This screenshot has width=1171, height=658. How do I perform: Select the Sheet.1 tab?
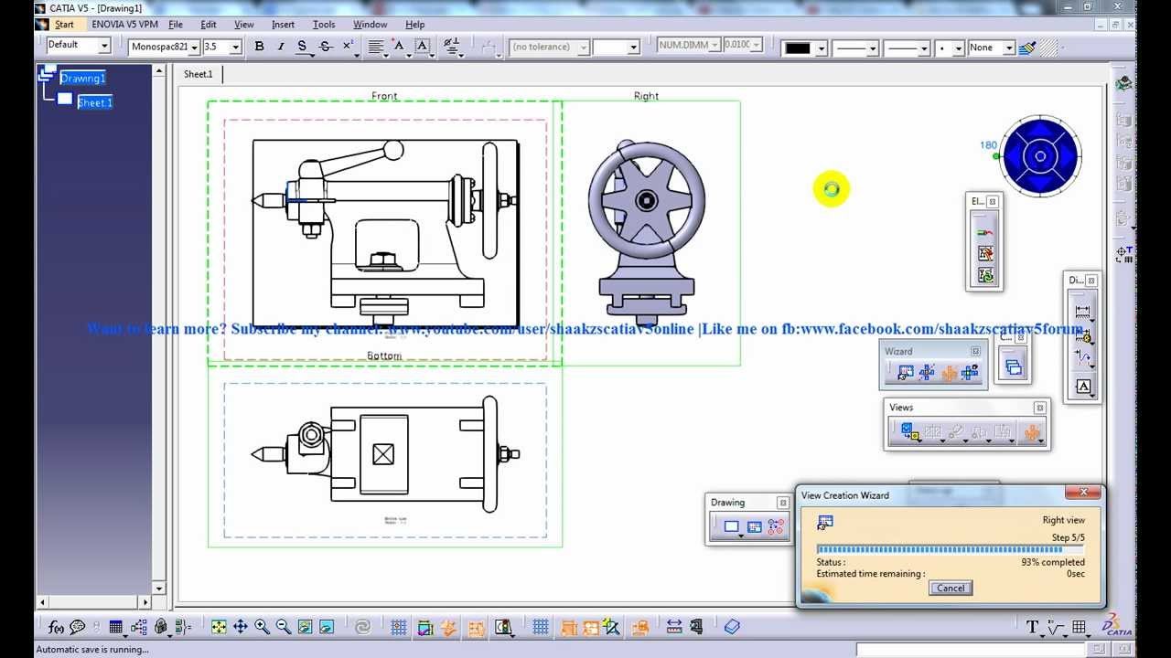click(x=198, y=74)
